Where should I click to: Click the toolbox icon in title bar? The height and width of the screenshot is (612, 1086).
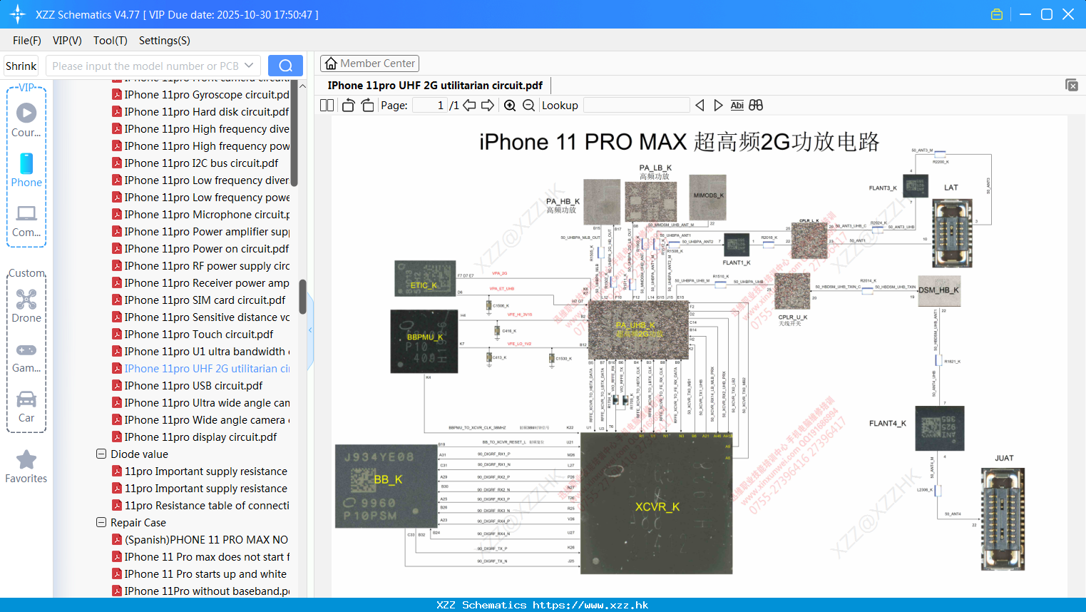point(997,14)
